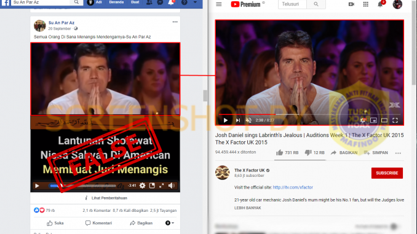Expand description with LEBIH BANYAK
This screenshot has height=234, width=417.
pyautogui.click(x=248, y=208)
